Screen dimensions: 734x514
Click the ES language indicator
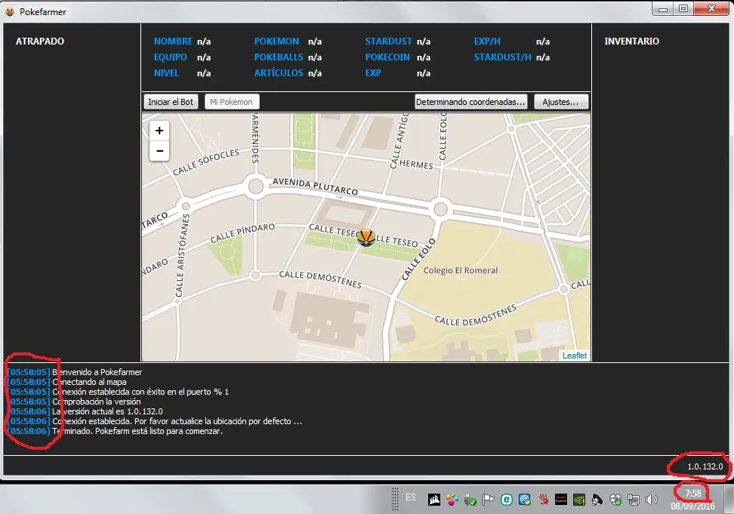(x=411, y=497)
